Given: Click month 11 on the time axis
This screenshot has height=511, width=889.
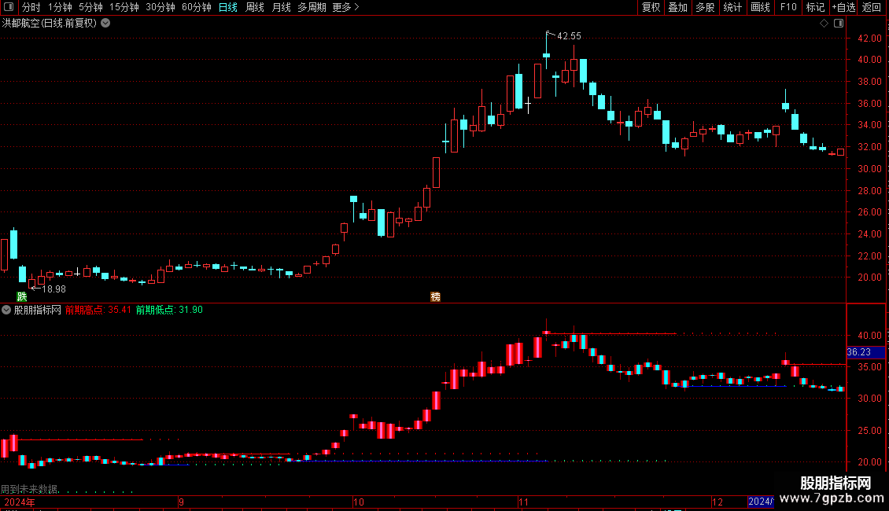Looking at the screenshot, I should point(523,502).
